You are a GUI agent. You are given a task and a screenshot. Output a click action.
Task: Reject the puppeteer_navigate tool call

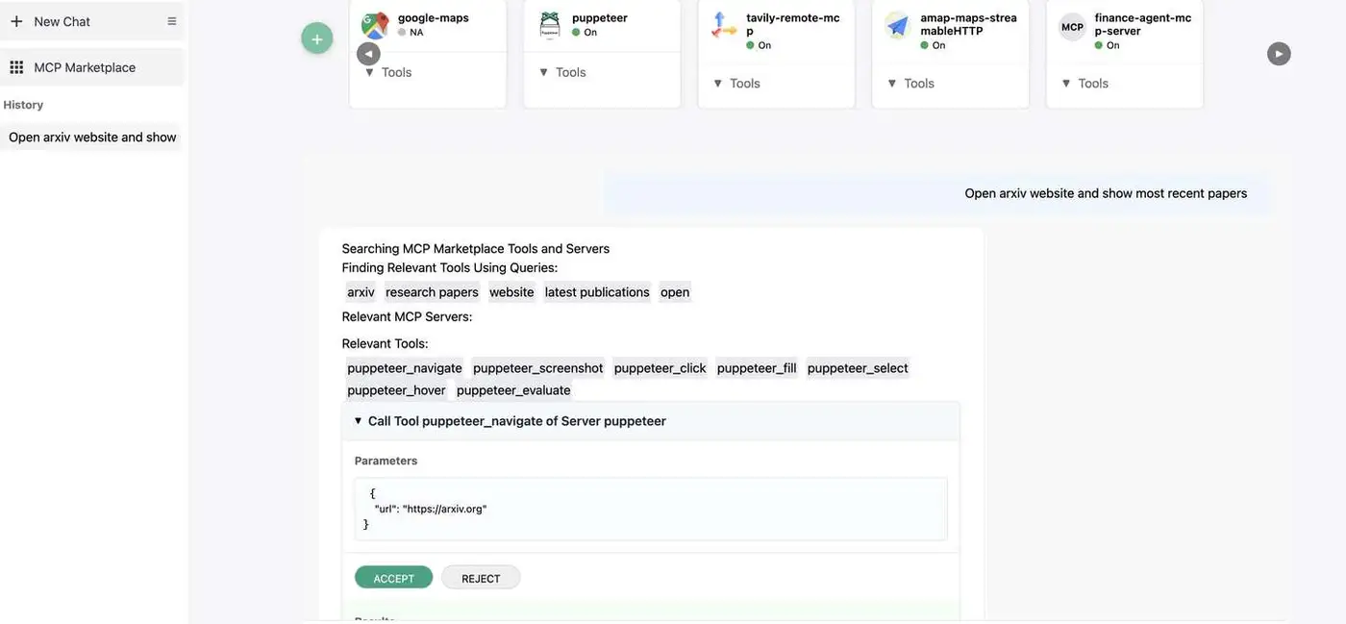[481, 578]
